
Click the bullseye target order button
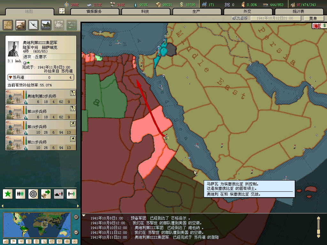33,194
